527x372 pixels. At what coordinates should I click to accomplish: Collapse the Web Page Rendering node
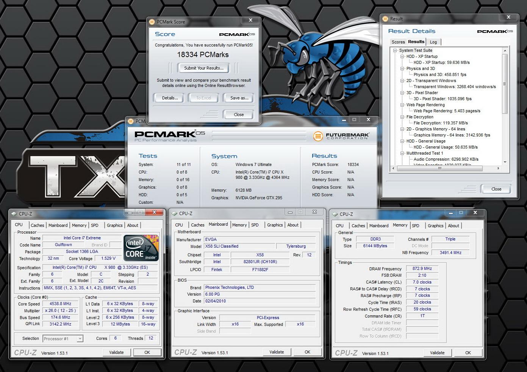[x=402, y=105]
